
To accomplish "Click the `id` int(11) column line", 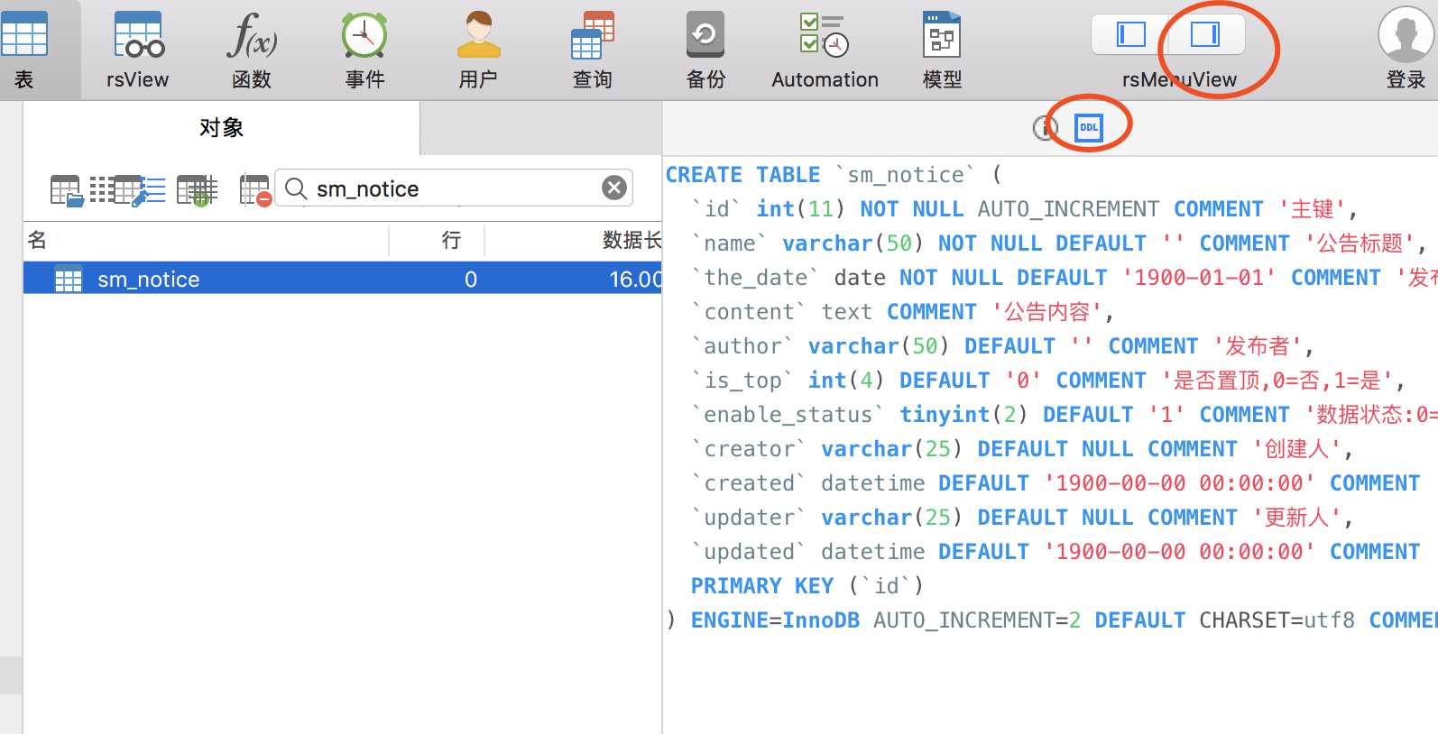I will (1024, 209).
